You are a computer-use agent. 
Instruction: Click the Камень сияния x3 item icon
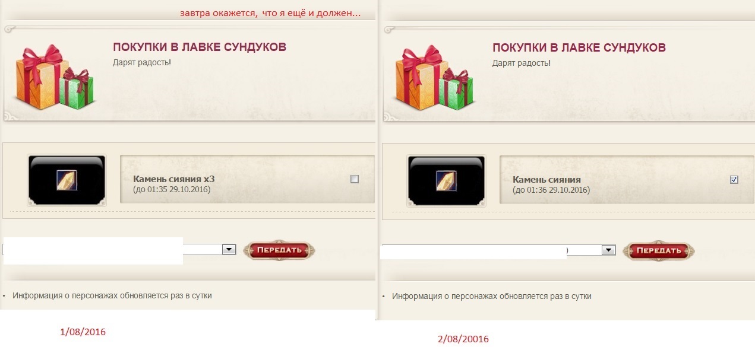(66, 180)
